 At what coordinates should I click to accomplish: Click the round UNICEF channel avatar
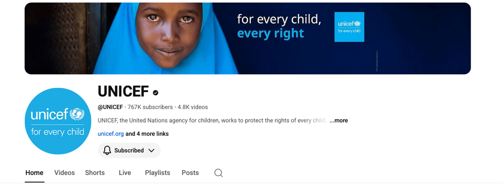[57, 121]
